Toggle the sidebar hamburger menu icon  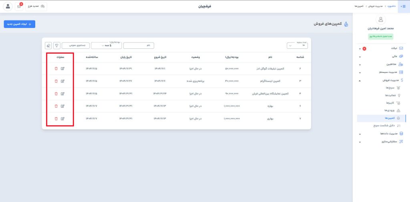403,6
